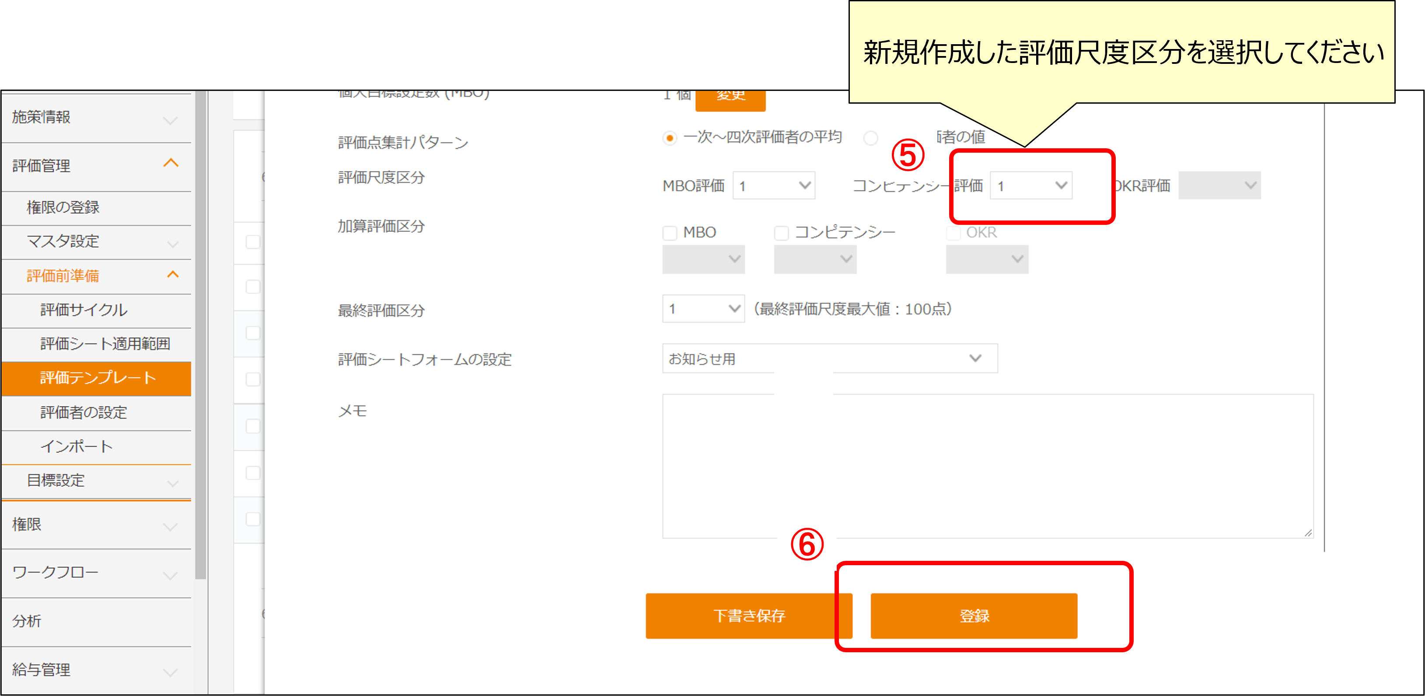
Task: Expand the 施策情報 section chevron
Action: (x=171, y=121)
